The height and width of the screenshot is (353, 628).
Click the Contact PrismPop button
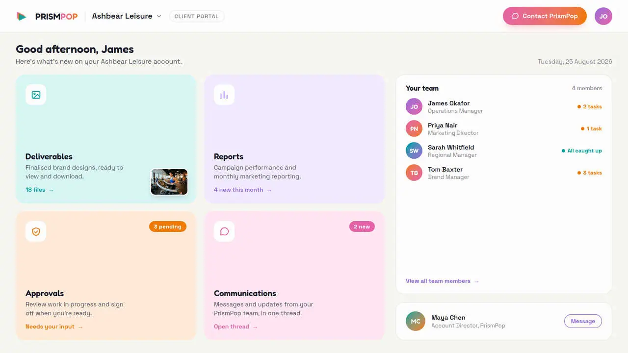(x=545, y=16)
